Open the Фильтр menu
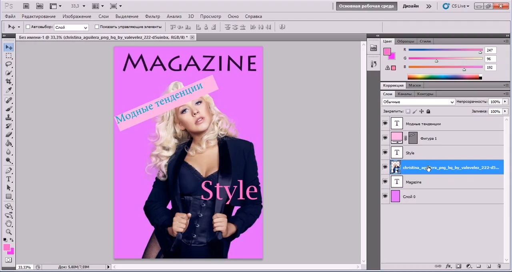The height and width of the screenshot is (272, 512). [x=152, y=16]
